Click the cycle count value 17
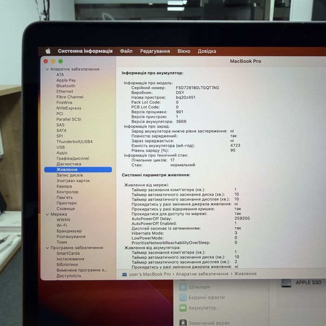Viewport: 326px width, 326px height. tap(172, 160)
